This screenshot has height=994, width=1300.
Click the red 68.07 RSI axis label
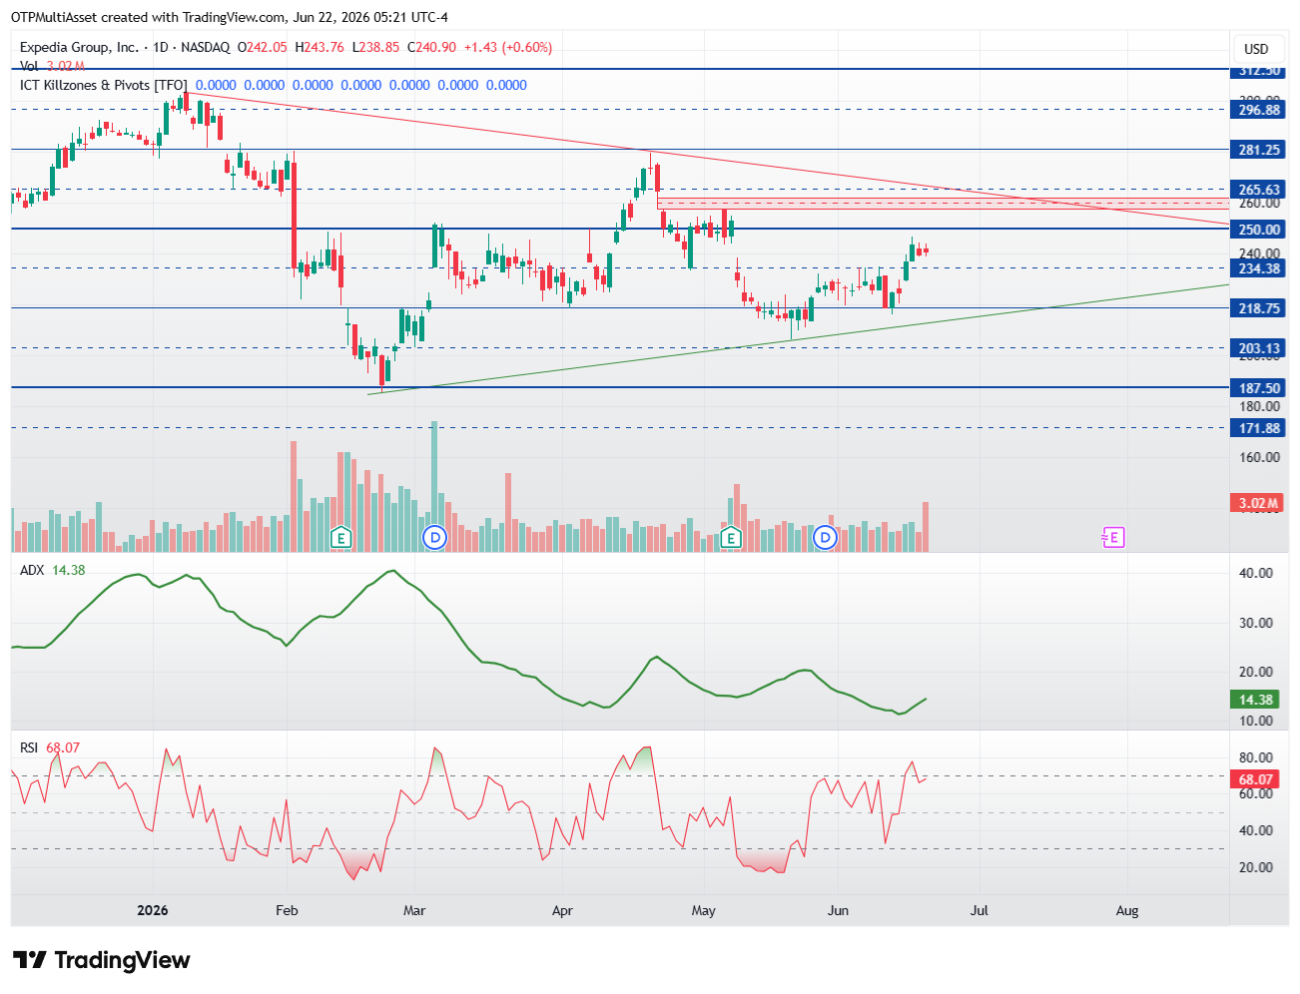1256,779
